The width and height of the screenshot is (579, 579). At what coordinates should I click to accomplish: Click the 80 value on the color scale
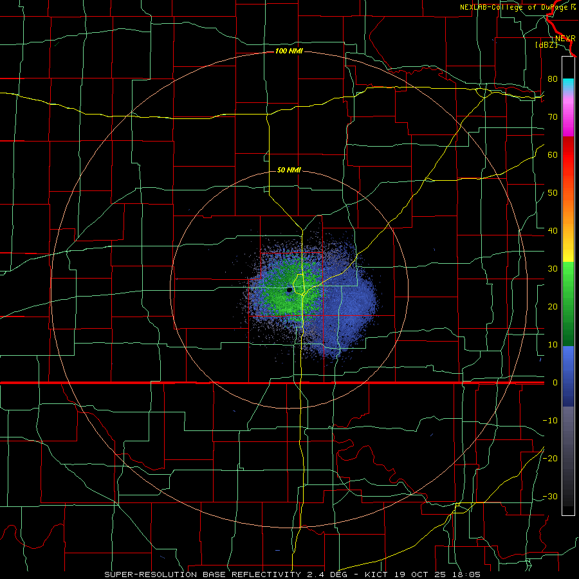click(553, 78)
